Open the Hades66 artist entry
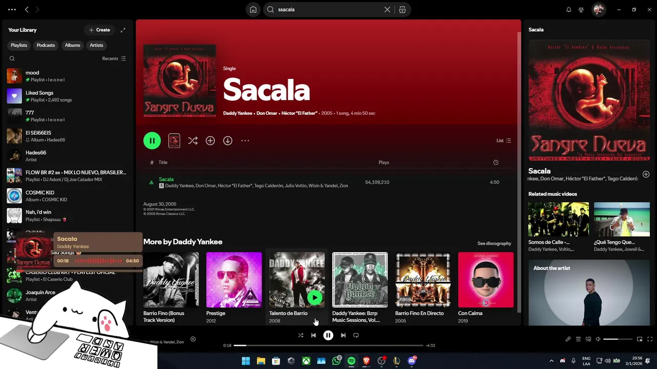This screenshot has height=369, width=657. pos(67,156)
